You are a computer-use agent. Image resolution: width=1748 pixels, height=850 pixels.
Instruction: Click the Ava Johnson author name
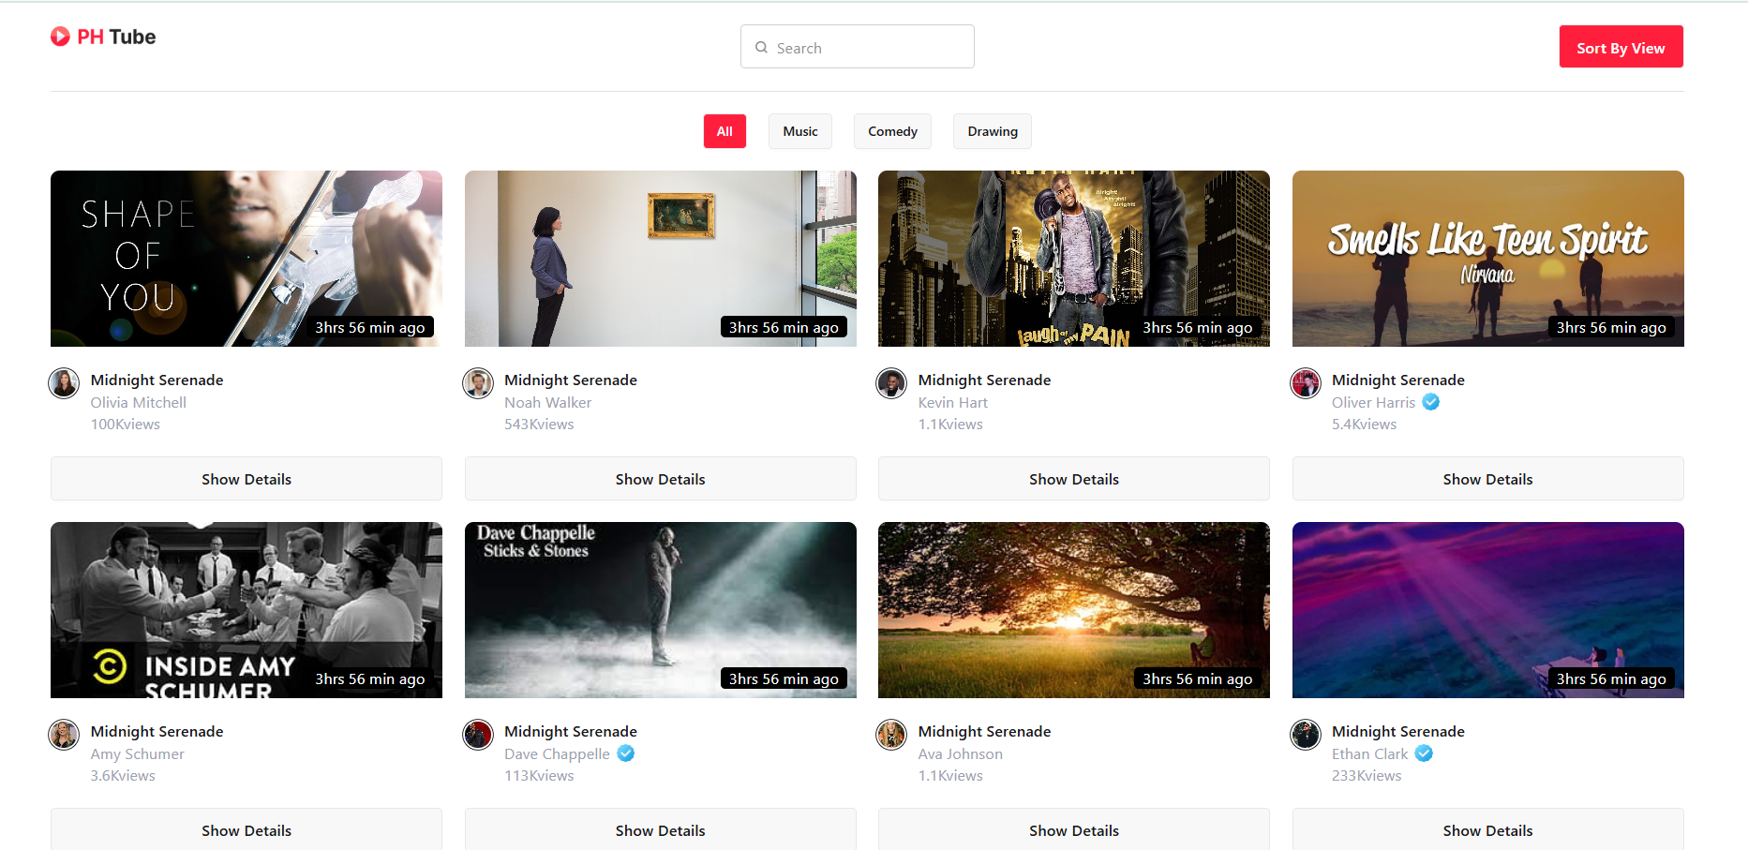point(961,753)
